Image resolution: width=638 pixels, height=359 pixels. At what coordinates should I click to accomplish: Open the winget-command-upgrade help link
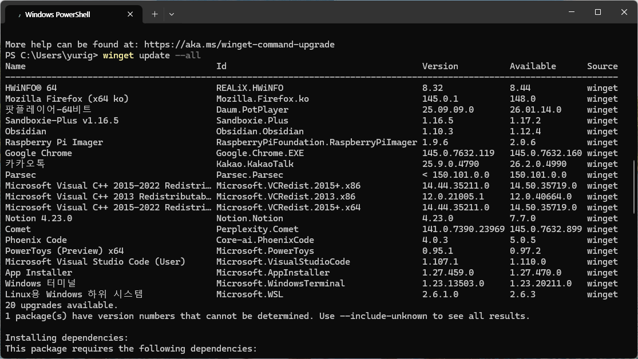(239, 45)
